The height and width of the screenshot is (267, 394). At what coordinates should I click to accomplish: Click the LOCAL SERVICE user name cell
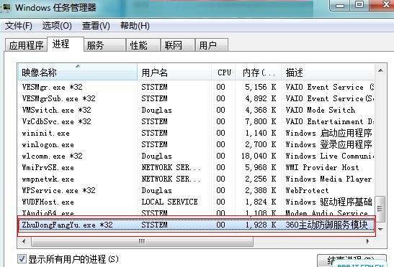point(169,202)
